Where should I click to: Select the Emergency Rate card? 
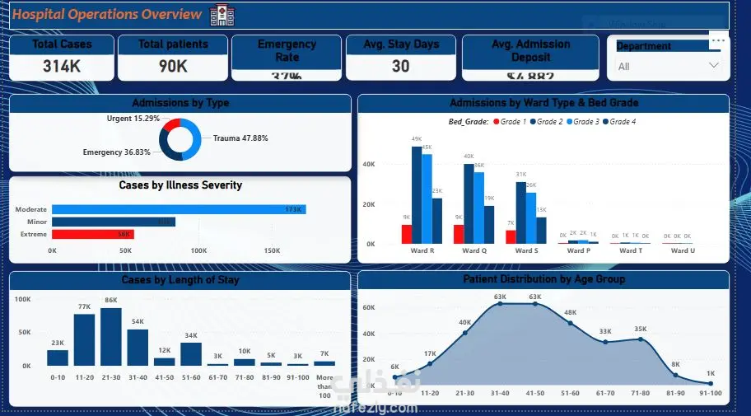point(287,58)
